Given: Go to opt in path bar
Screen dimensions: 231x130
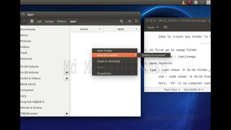Looking at the screenshot, I should pos(39,21).
